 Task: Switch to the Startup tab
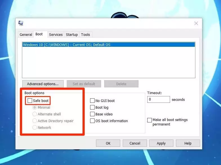(x=72, y=34)
